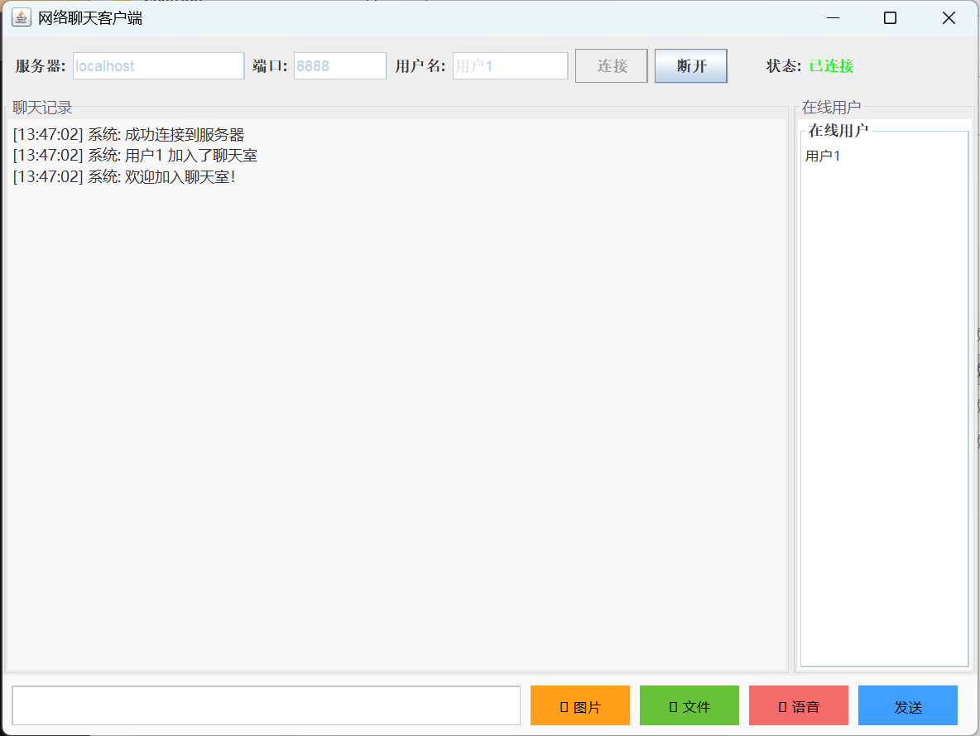Click the file emoji on the green button
This screenshot has width=980, height=736.
coord(672,705)
